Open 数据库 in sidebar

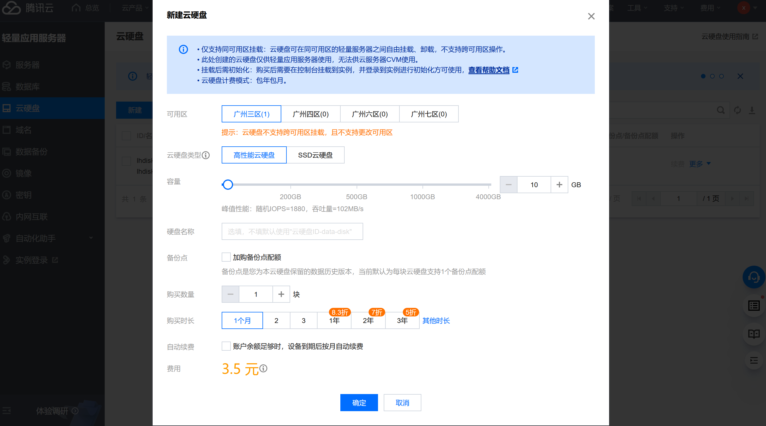(52, 86)
